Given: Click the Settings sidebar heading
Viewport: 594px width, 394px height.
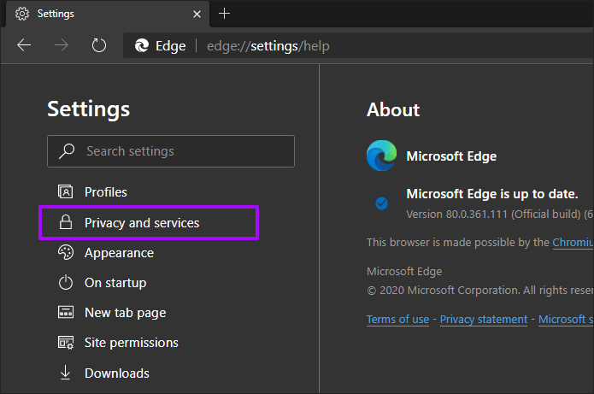Looking at the screenshot, I should (x=89, y=109).
